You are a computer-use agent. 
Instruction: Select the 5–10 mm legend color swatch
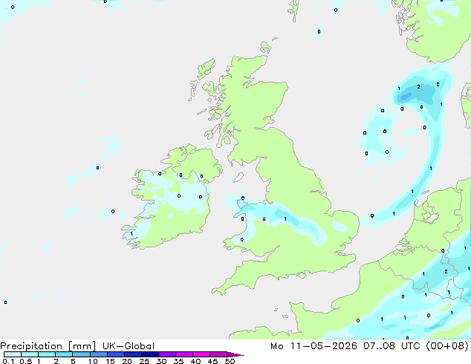click(81, 354)
